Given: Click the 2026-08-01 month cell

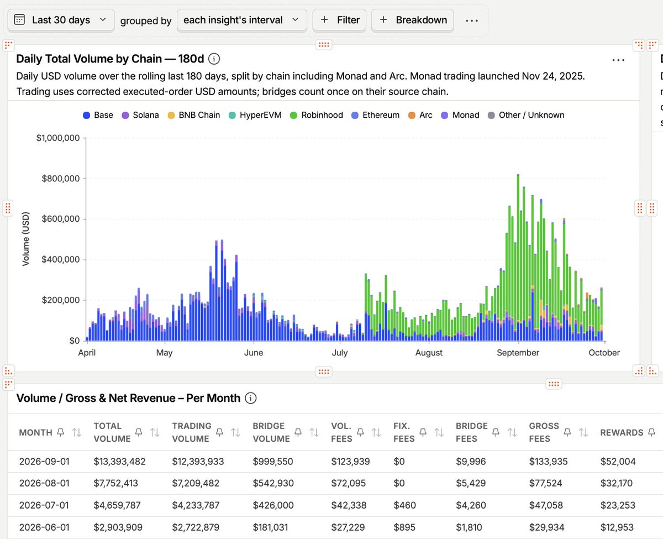Looking at the screenshot, I should 44,483.
